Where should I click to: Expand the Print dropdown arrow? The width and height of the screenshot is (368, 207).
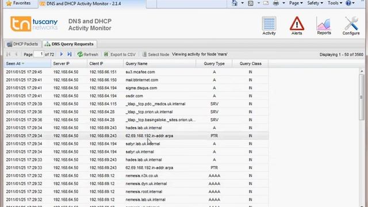click(x=283, y=3)
